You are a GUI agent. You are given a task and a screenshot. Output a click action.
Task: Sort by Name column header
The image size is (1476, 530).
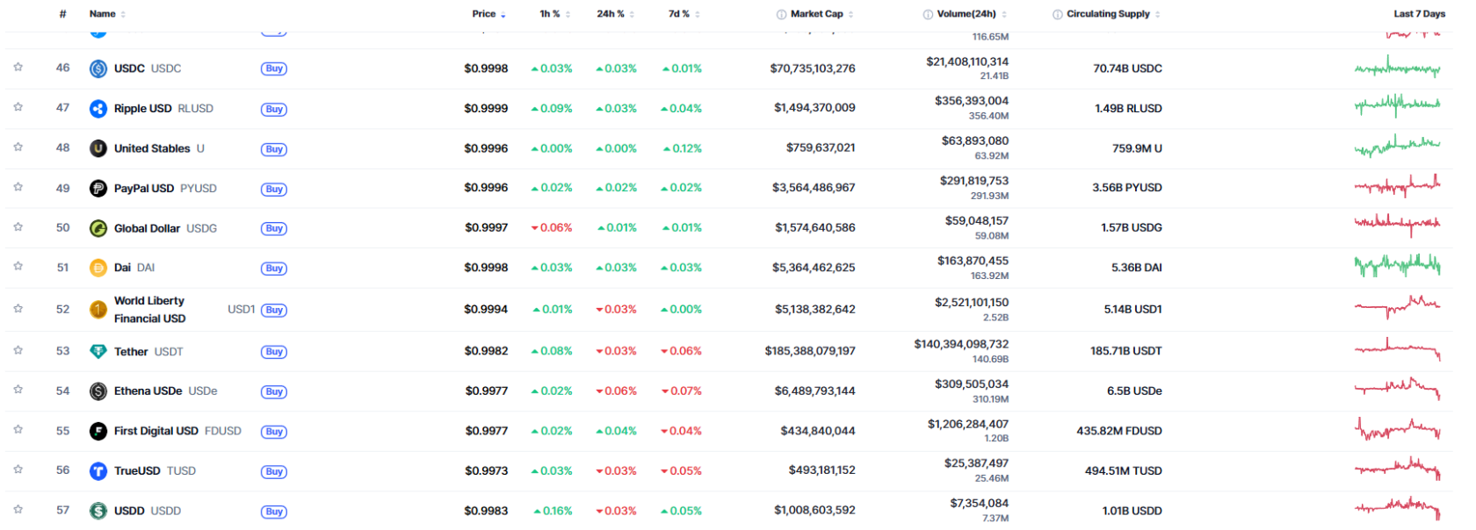[x=103, y=14]
